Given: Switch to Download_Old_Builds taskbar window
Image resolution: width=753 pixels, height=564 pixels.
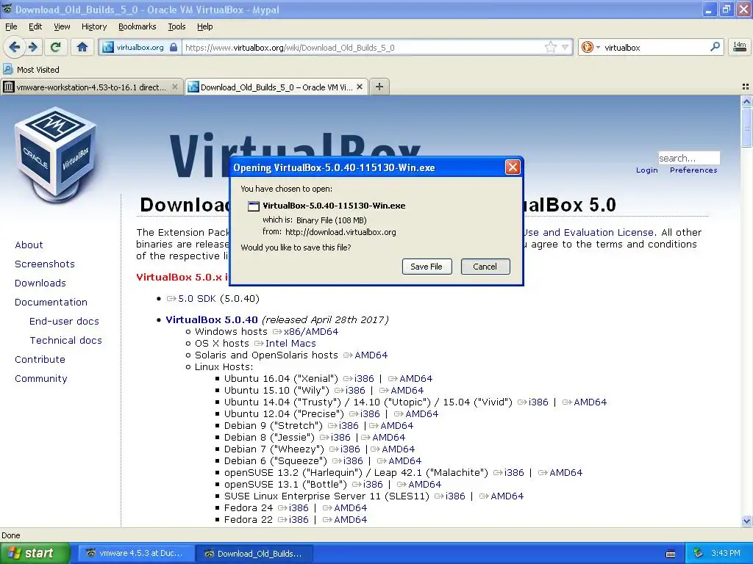Looking at the screenshot, I should tap(254, 554).
